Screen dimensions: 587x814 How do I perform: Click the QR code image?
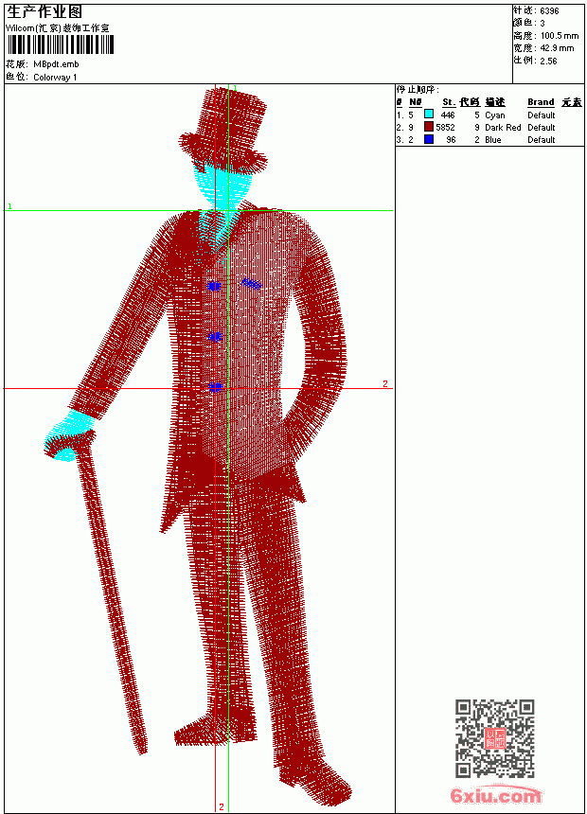coord(495,737)
